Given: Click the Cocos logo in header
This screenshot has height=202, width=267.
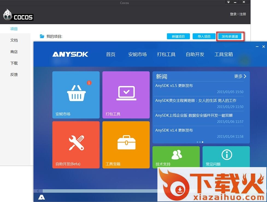Looking at the screenshot, I should pyautogui.click(x=18, y=16).
